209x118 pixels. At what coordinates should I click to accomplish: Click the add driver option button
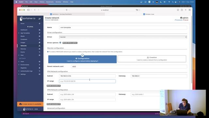70,43
